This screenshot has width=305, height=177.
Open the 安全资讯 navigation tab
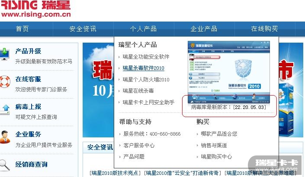pos(83,29)
